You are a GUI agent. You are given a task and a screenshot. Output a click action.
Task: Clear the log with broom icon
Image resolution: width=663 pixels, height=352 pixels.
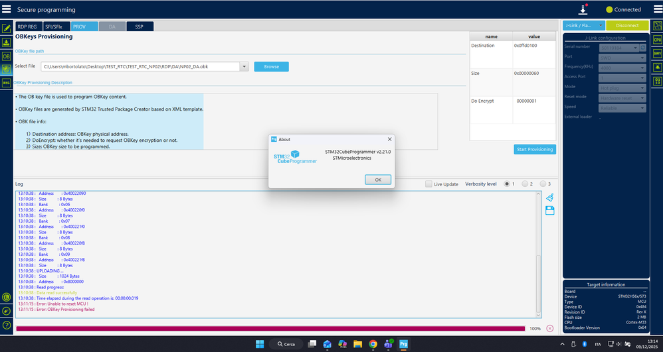[x=549, y=197]
